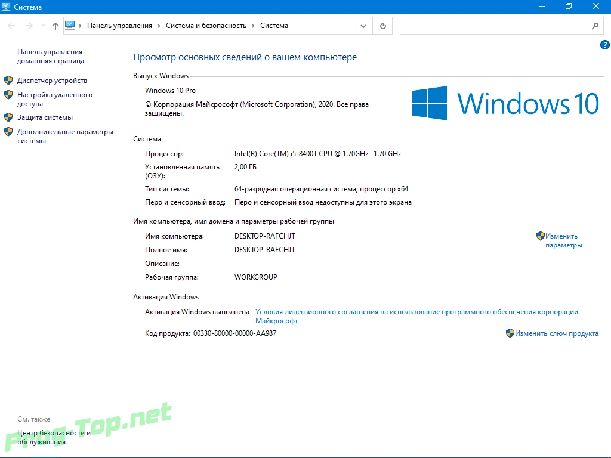Select the text Windows 10 Pro
The height and width of the screenshot is (458, 611).
(170, 91)
